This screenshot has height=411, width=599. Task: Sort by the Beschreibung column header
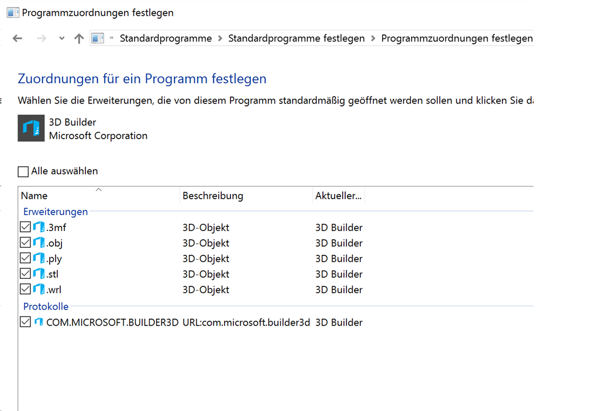coord(246,195)
